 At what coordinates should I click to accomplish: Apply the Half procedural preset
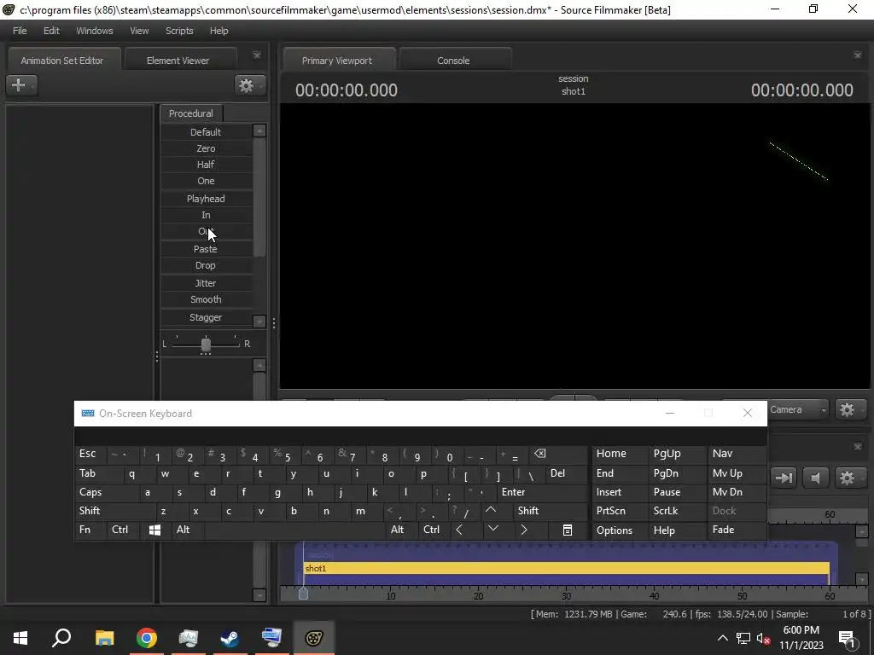(207, 165)
